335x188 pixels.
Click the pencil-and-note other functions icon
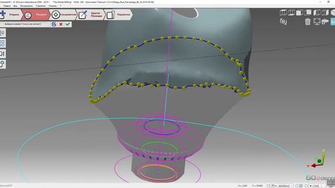83,15
